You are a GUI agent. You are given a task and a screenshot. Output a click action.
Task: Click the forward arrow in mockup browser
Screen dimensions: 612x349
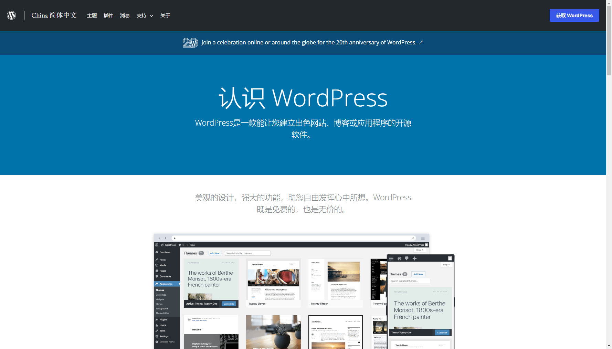(165, 238)
